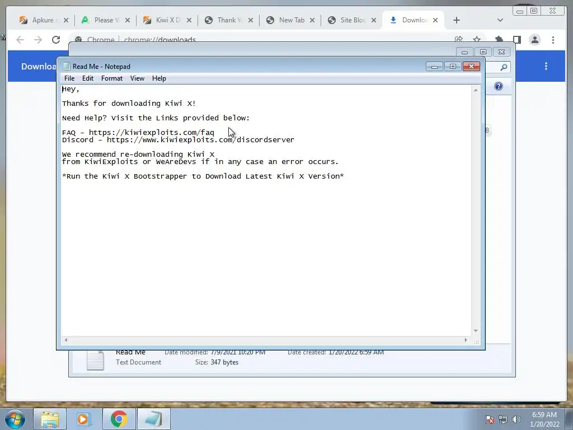Open the Windows Start menu
Image resolution: width=573 pixels, height=430 pixels.
pos(15,419)
